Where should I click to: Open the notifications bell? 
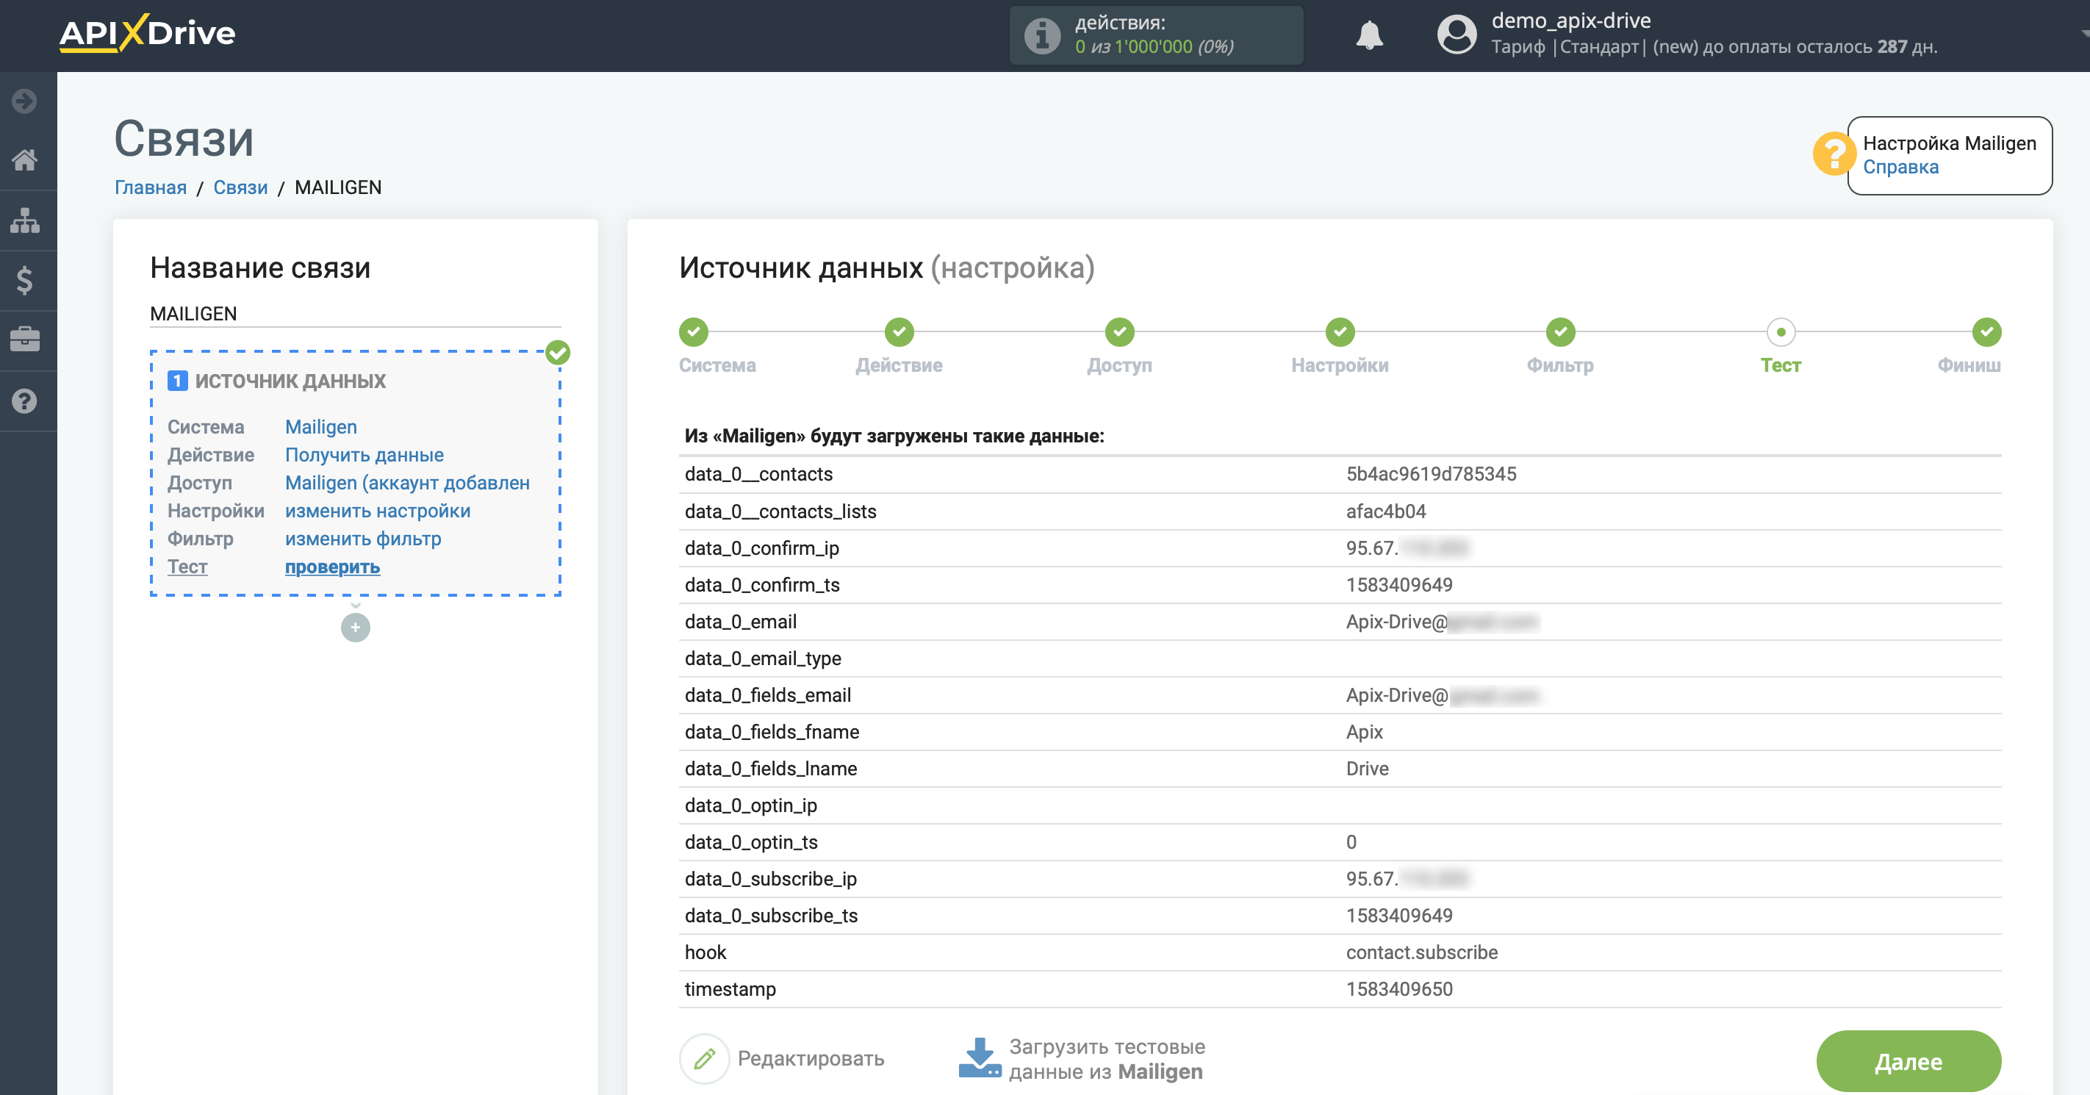click(x=1370, y=35)
